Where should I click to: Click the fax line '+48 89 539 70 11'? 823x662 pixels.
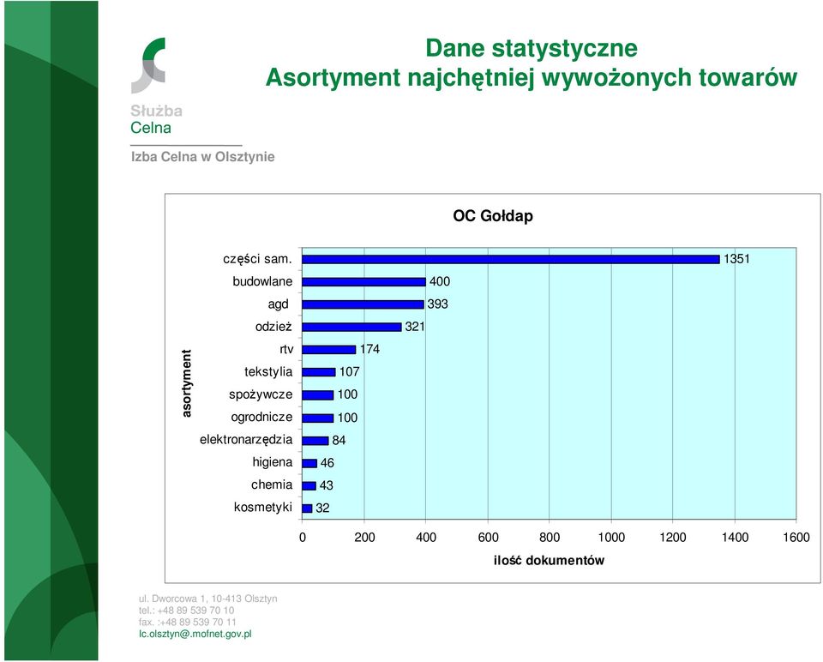tap(197, 622)
